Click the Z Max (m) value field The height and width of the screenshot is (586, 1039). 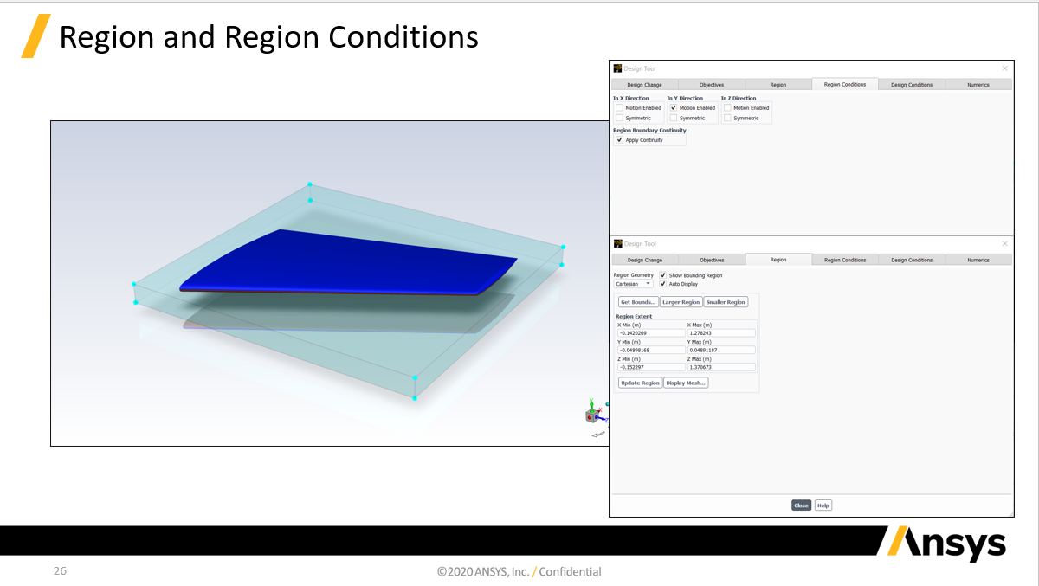pos(721,367)
